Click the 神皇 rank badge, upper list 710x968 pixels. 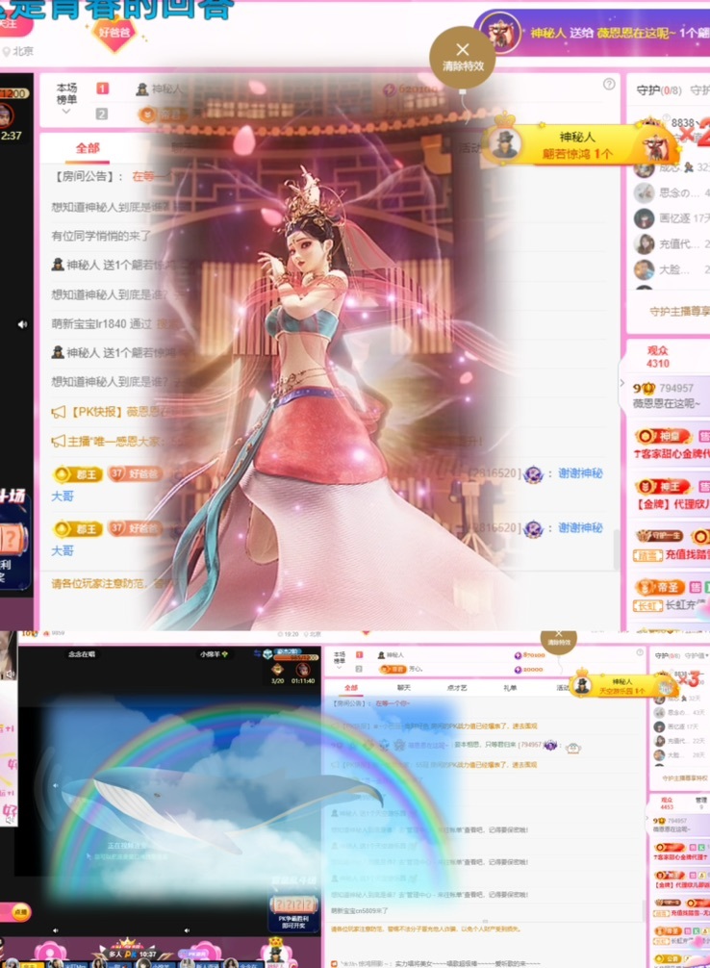(x=663, y=437)
